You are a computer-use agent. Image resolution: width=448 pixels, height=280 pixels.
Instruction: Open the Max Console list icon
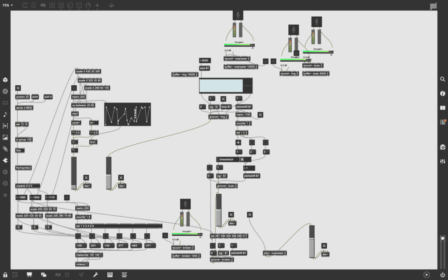tap(443, 122)
